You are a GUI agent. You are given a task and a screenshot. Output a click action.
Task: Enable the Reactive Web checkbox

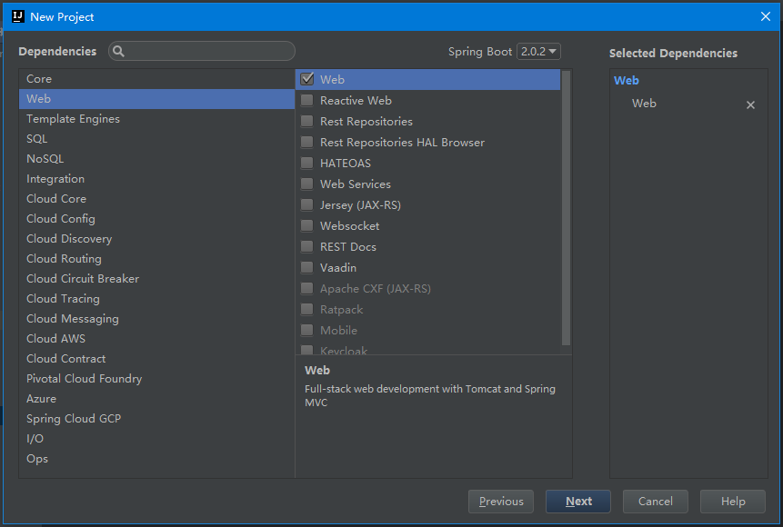pos(307,100)
